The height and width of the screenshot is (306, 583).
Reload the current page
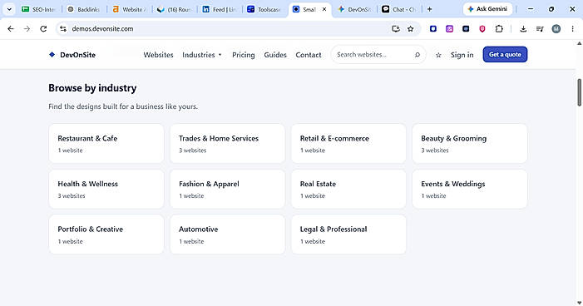tap(43, 28)
